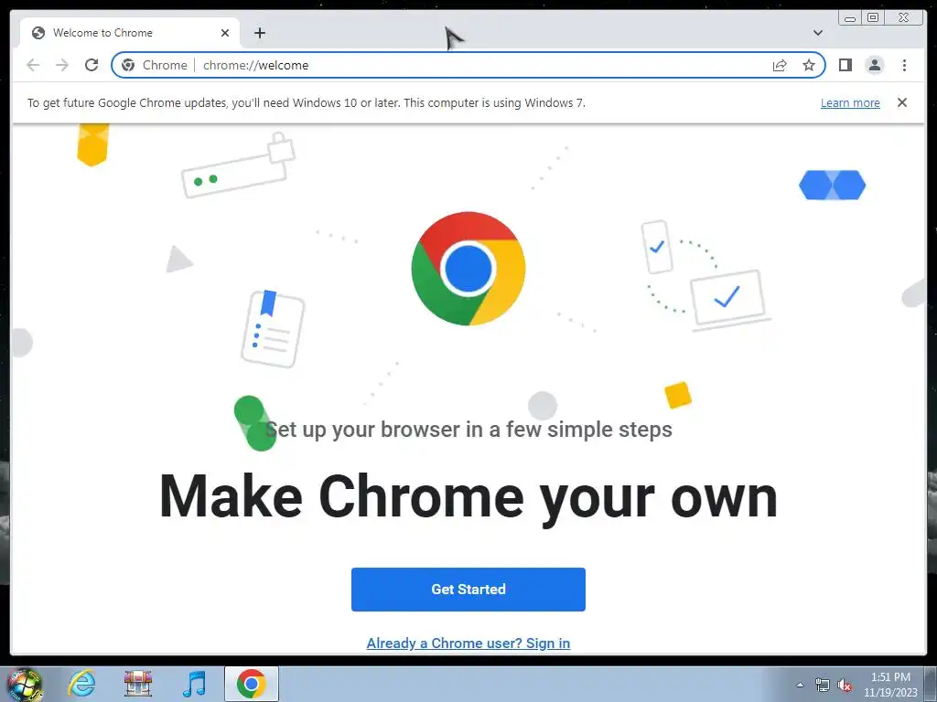Click the Chrome site info icon in the address bar

(x=128, y=65)
